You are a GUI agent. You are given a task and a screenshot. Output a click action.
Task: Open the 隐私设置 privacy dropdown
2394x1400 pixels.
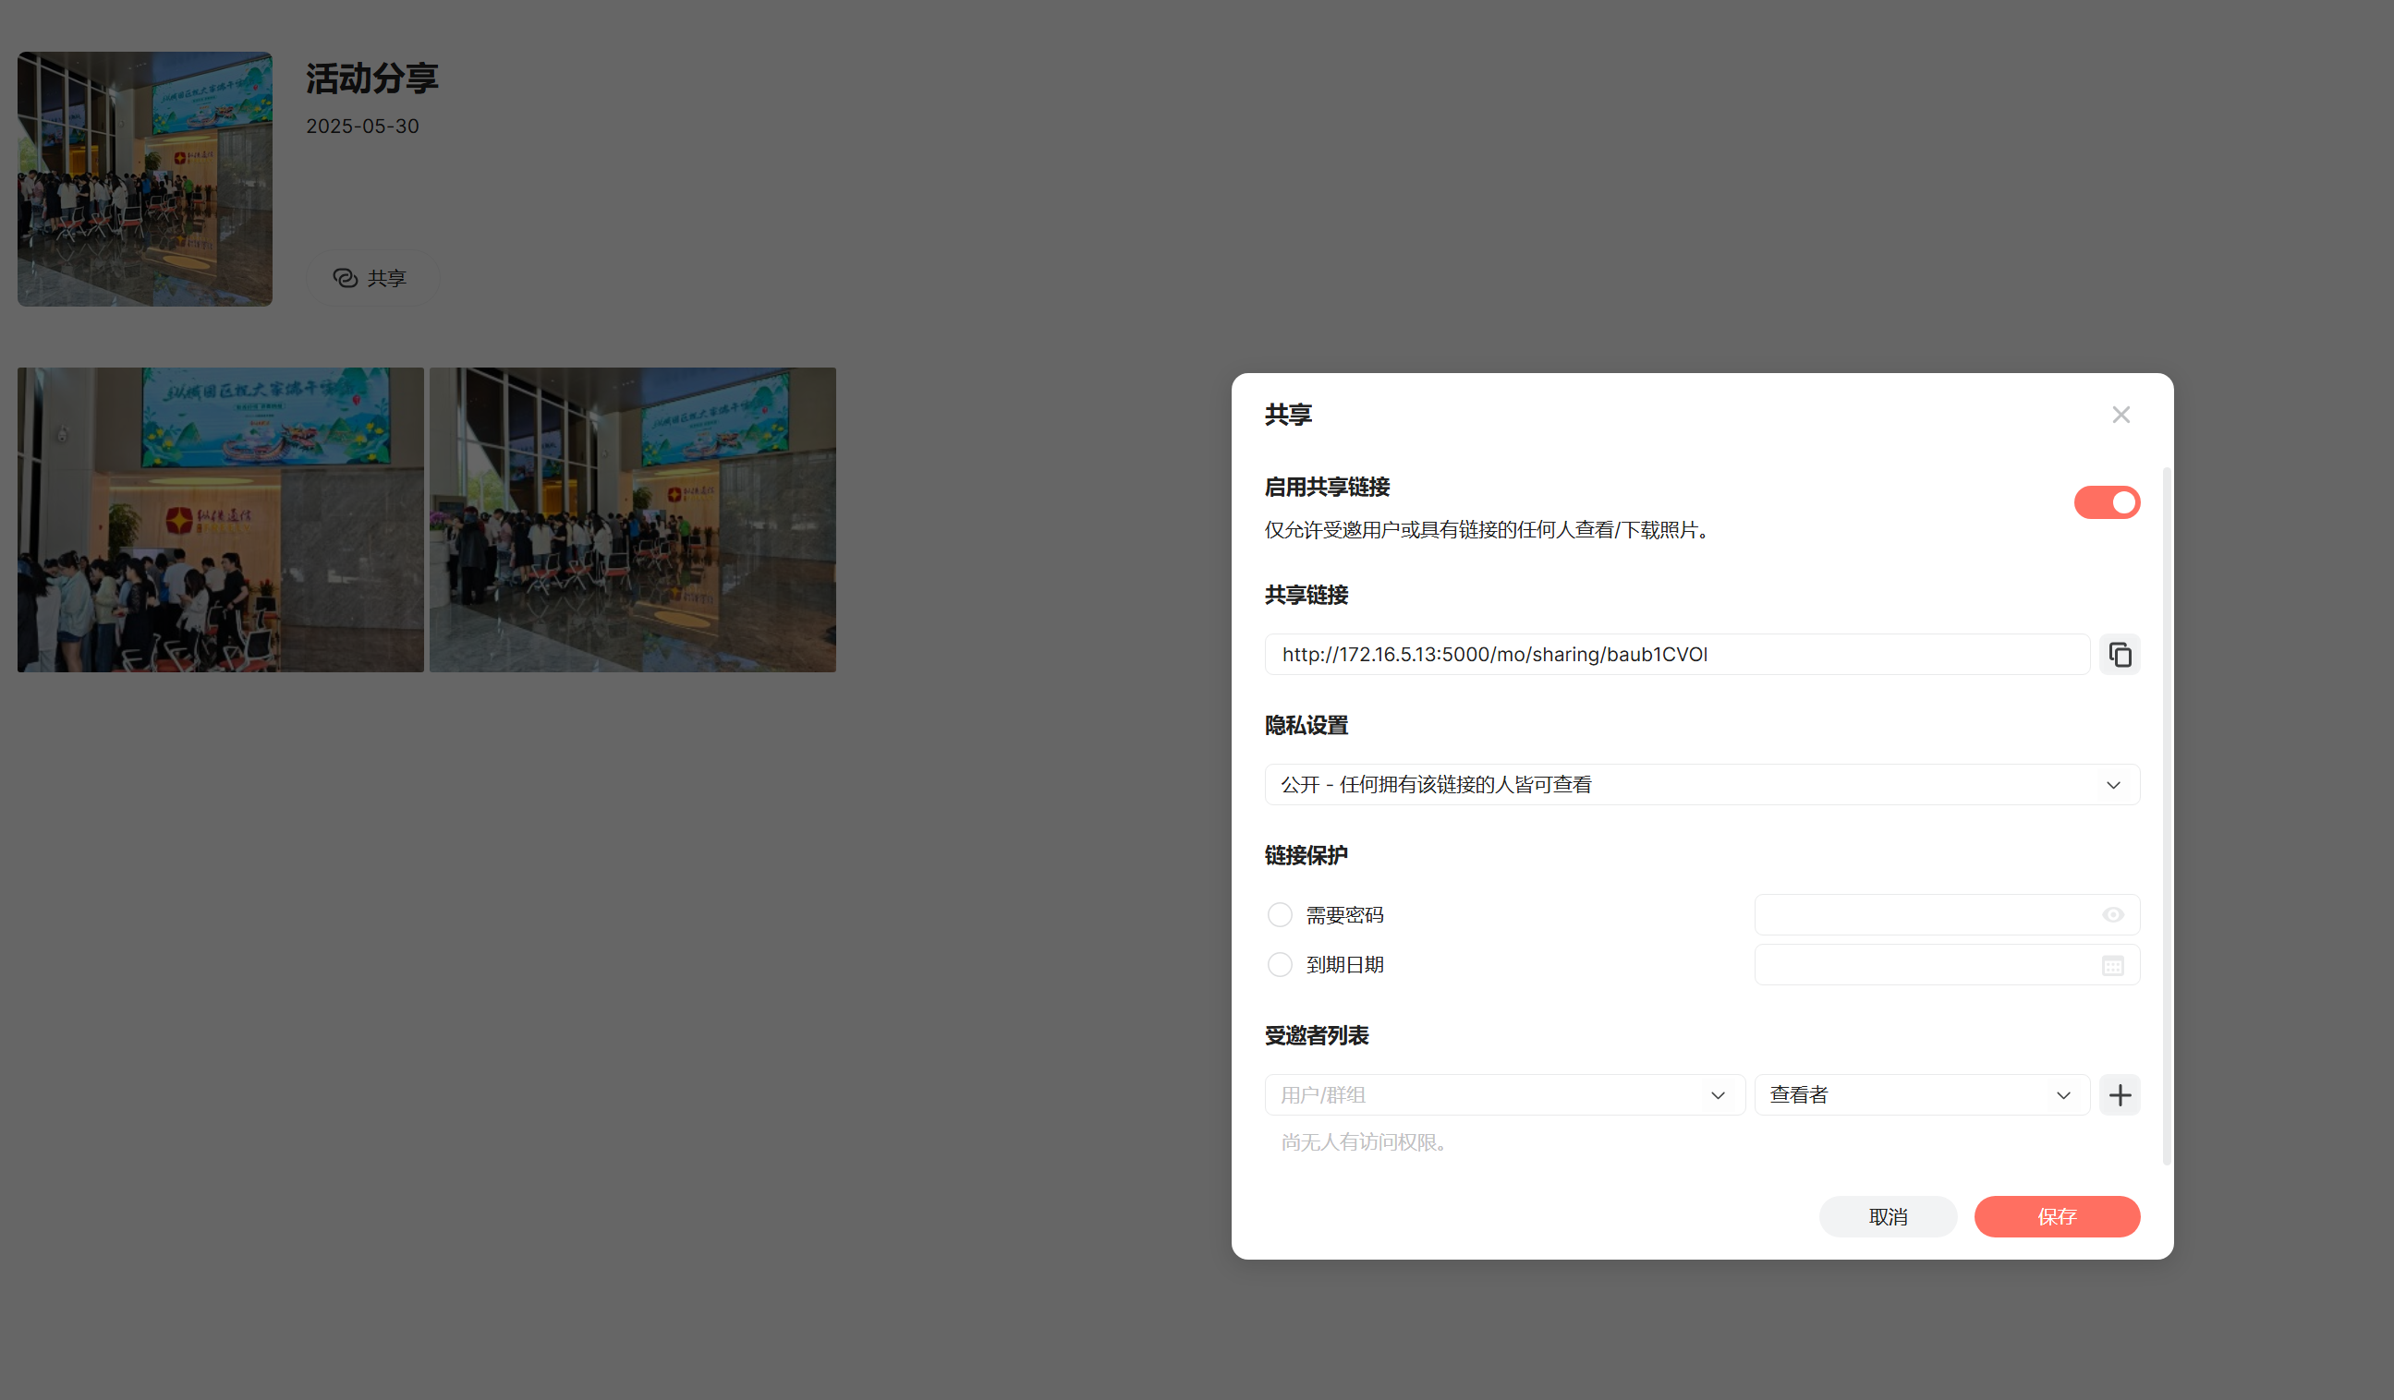(1701, 785)
